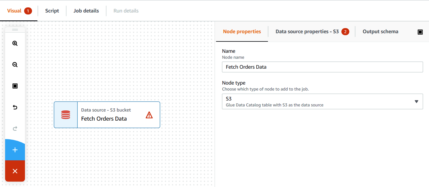This screenshot has height=187, width=429.
Task: Click the red X remove button
Action: pos(15,171)
